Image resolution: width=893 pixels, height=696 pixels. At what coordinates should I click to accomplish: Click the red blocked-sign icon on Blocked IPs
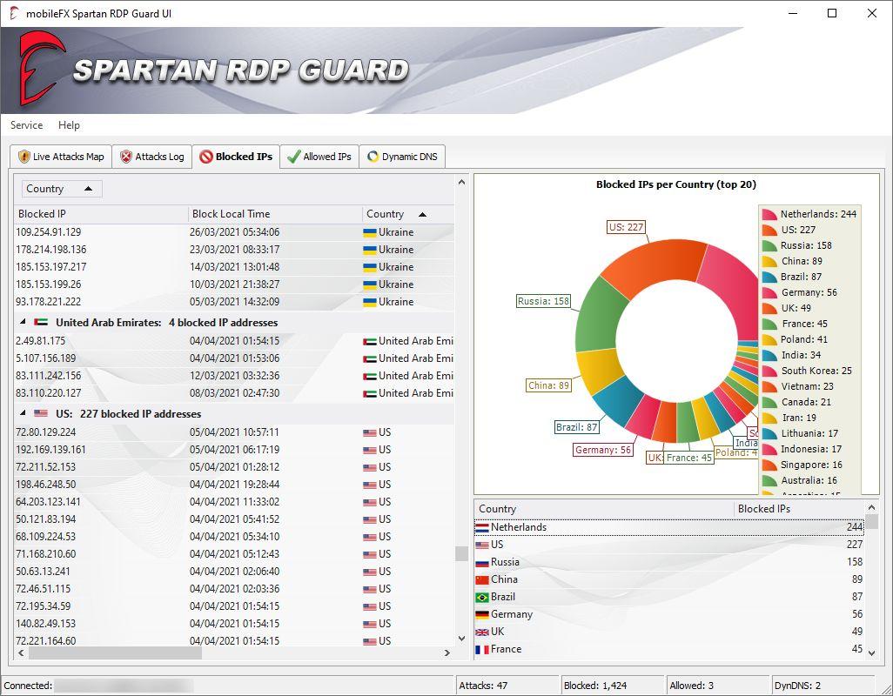click(206, 157)
